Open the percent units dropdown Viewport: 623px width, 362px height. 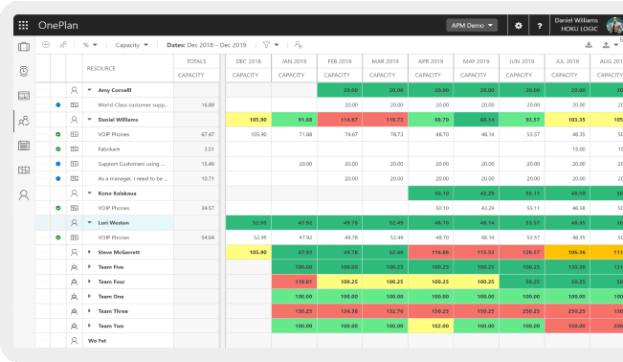pos(90,45)
